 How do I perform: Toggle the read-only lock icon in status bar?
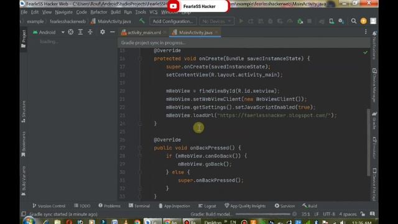363,214
